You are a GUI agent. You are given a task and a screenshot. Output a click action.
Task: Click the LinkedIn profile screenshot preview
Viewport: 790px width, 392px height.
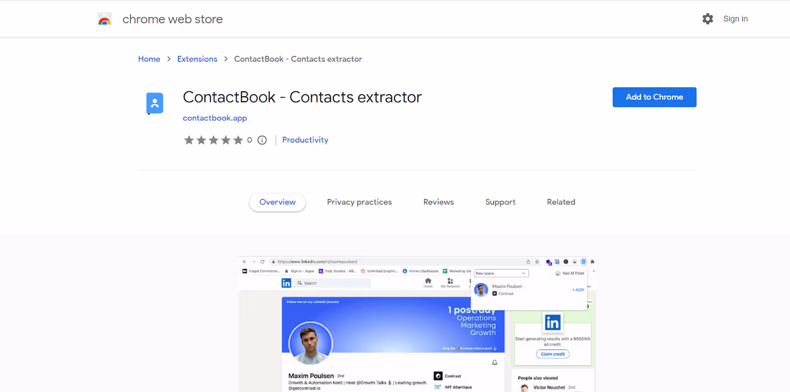pyautogui.click(x=417, y=324)
